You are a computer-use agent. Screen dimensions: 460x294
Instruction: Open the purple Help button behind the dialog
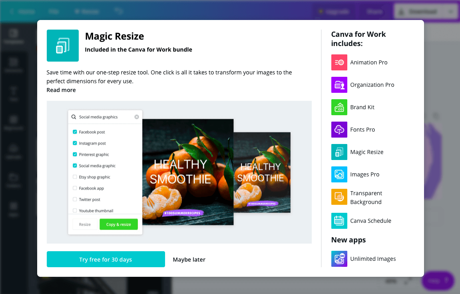[438, 281]
